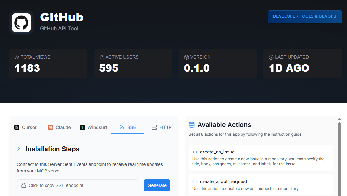Click the GitHub logo icon
The width and height of the screenshot is (347, 196).
(x=21, y=23)
